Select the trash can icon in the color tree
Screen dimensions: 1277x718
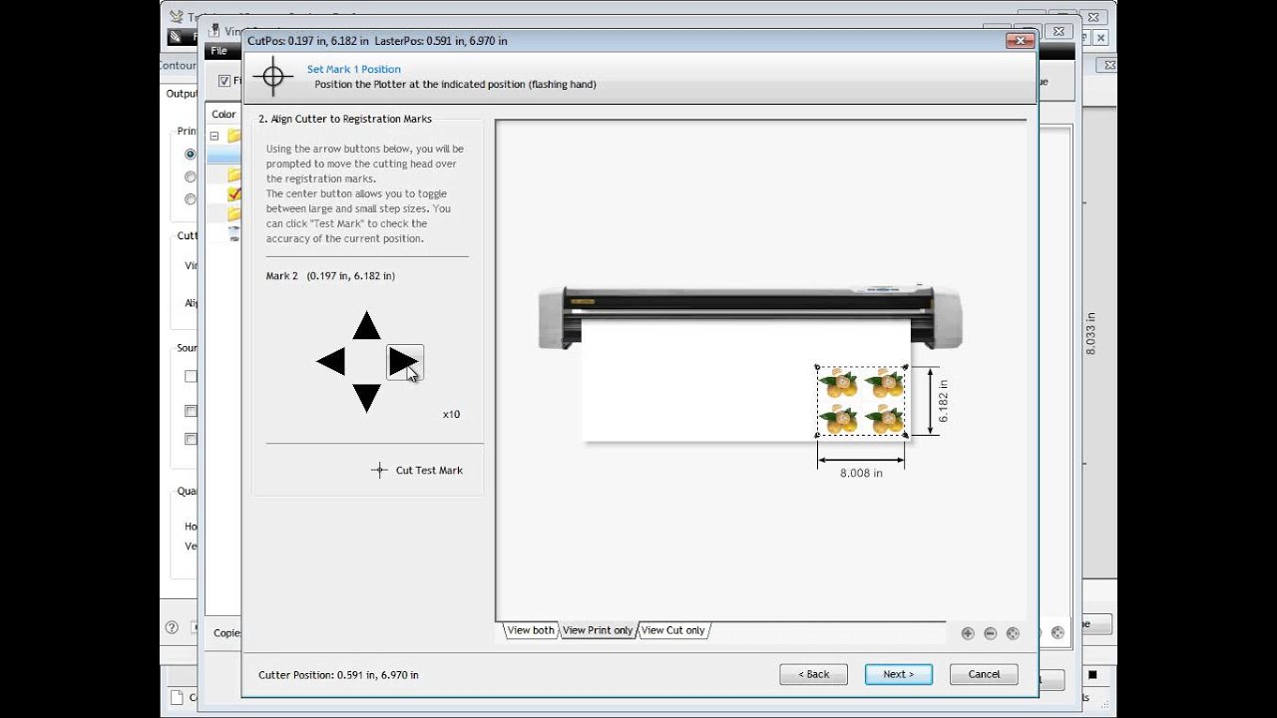[234, 234]
